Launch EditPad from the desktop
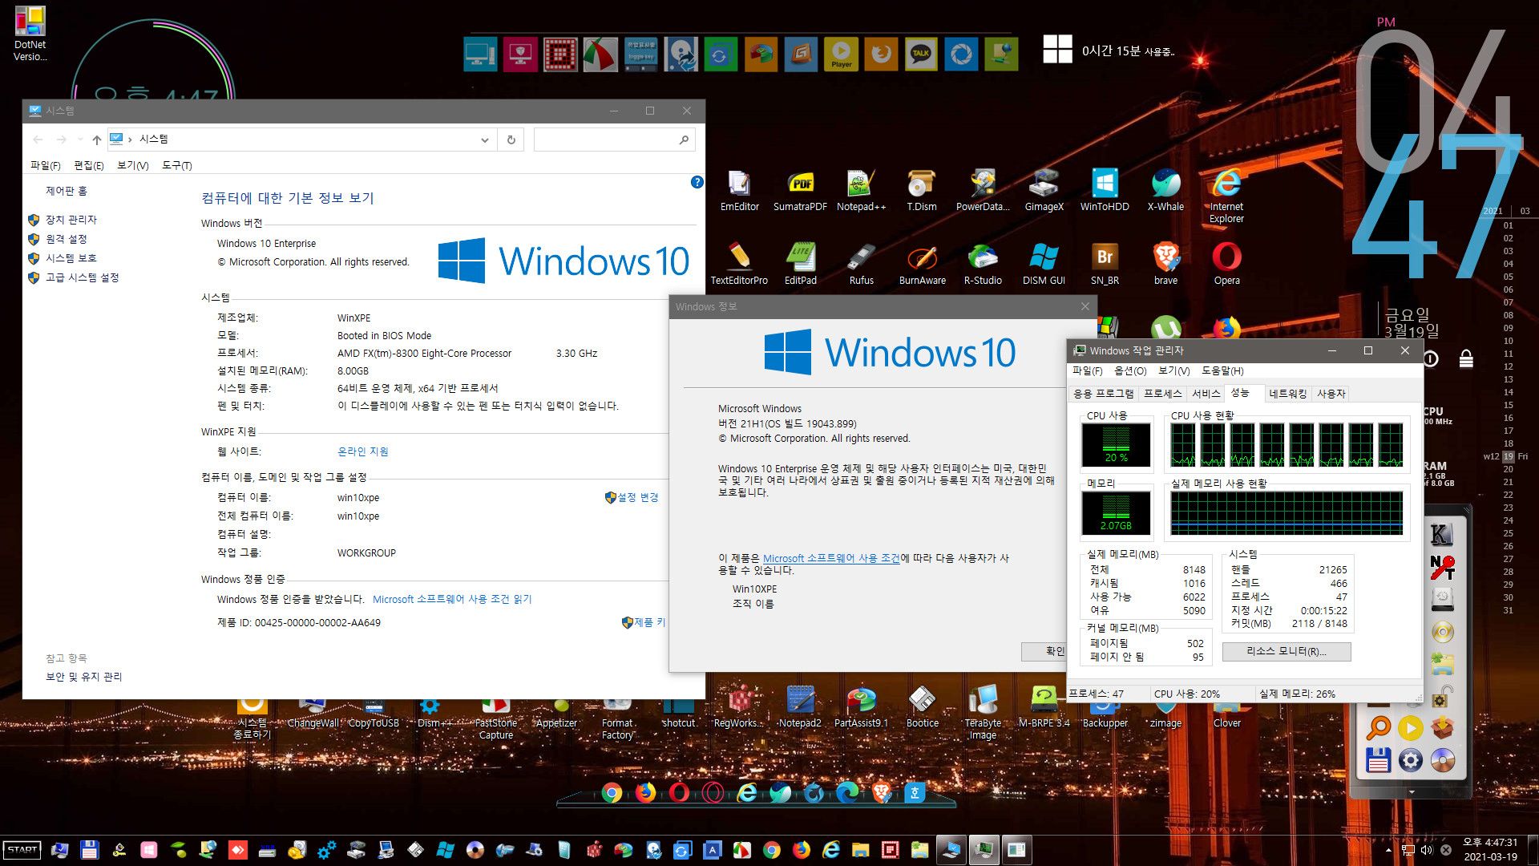This screenshot has height=866, width=1539. [800, 265]
